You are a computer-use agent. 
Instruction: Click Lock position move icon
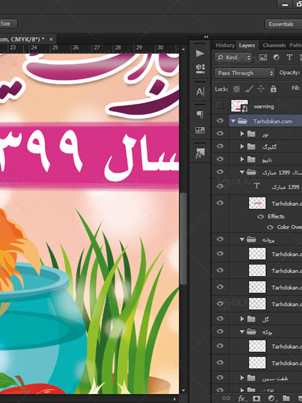(x=261, y=89)
